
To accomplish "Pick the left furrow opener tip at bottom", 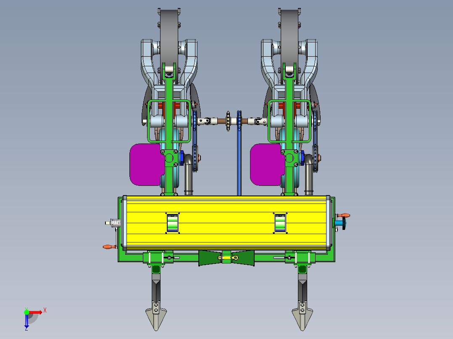I will point(156,317).
